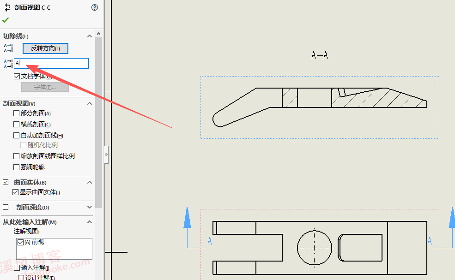Screen dimensions: 455x280
Task: Open the help question mark icon
Action: (x=95, y=7)
